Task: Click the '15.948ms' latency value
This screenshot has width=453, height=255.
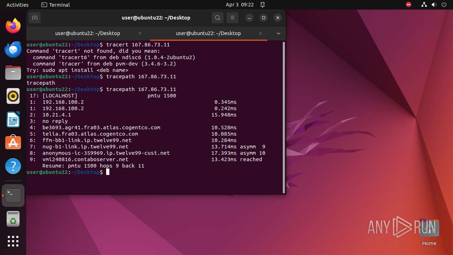Action: pyautogui.click(x=224, y=115)
